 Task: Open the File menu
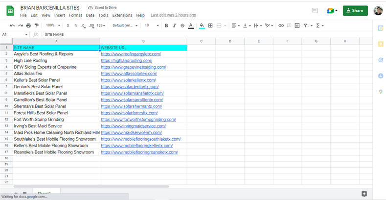point(23,15)
